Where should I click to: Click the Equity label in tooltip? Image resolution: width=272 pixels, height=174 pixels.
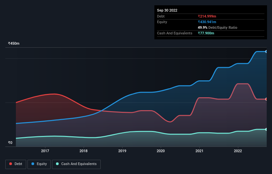coord(162,22)
